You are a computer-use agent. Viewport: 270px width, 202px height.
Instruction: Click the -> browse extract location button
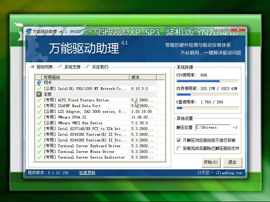point(235,128)
